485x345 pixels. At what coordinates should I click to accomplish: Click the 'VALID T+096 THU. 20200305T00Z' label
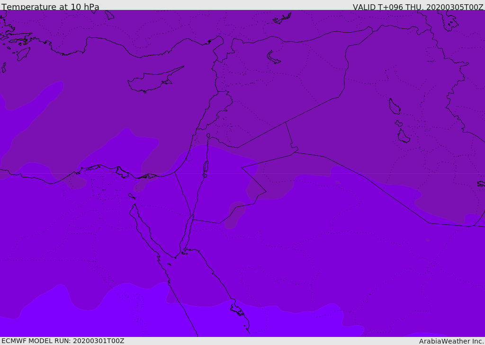point(418,7)
